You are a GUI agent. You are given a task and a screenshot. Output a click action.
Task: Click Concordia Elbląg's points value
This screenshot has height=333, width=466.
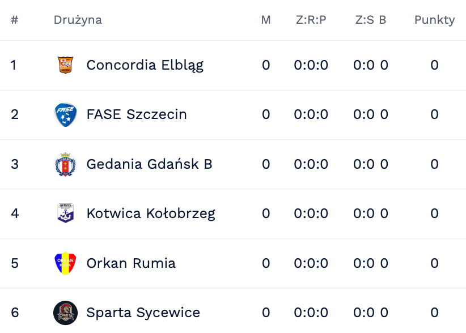434,65
